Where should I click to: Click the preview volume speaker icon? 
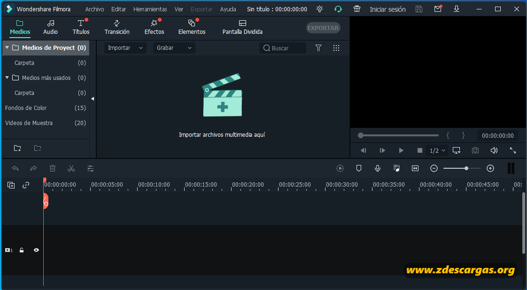pyautogui.click(x=494, y=150)
